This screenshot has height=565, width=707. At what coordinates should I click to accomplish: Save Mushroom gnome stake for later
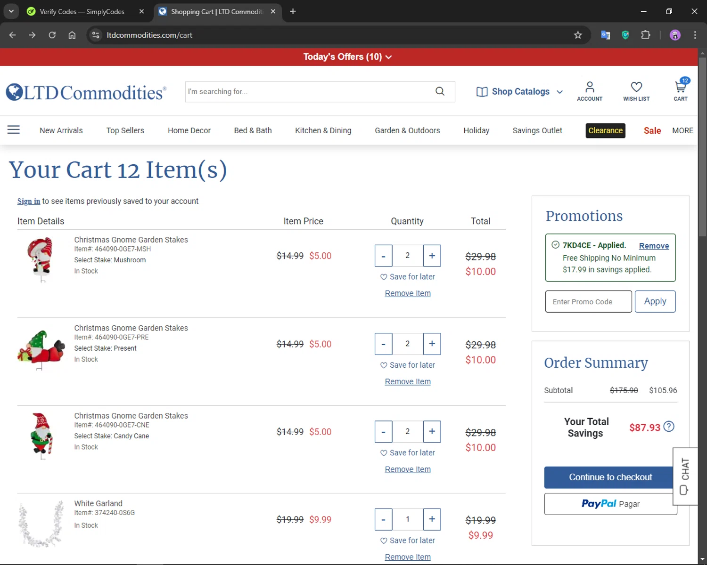(x=408, y=277)
